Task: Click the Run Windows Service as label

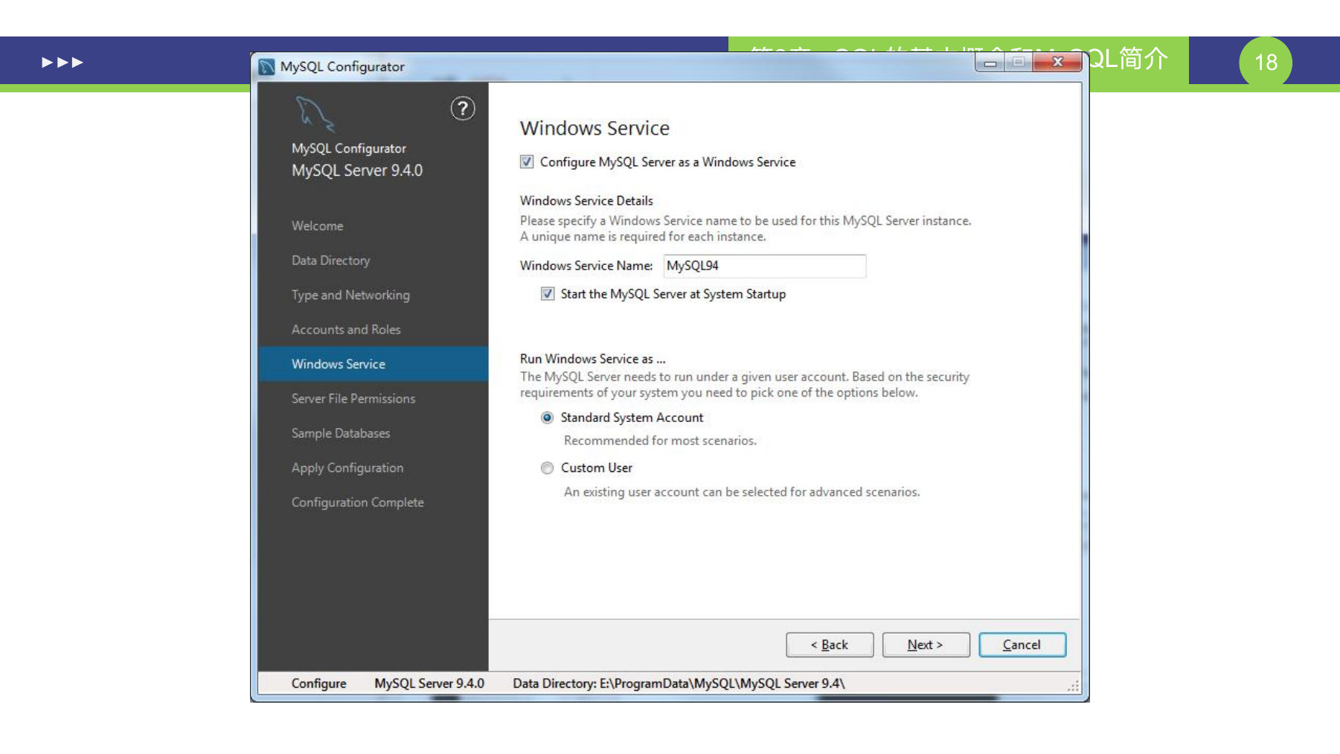Action: coord(592,359)
